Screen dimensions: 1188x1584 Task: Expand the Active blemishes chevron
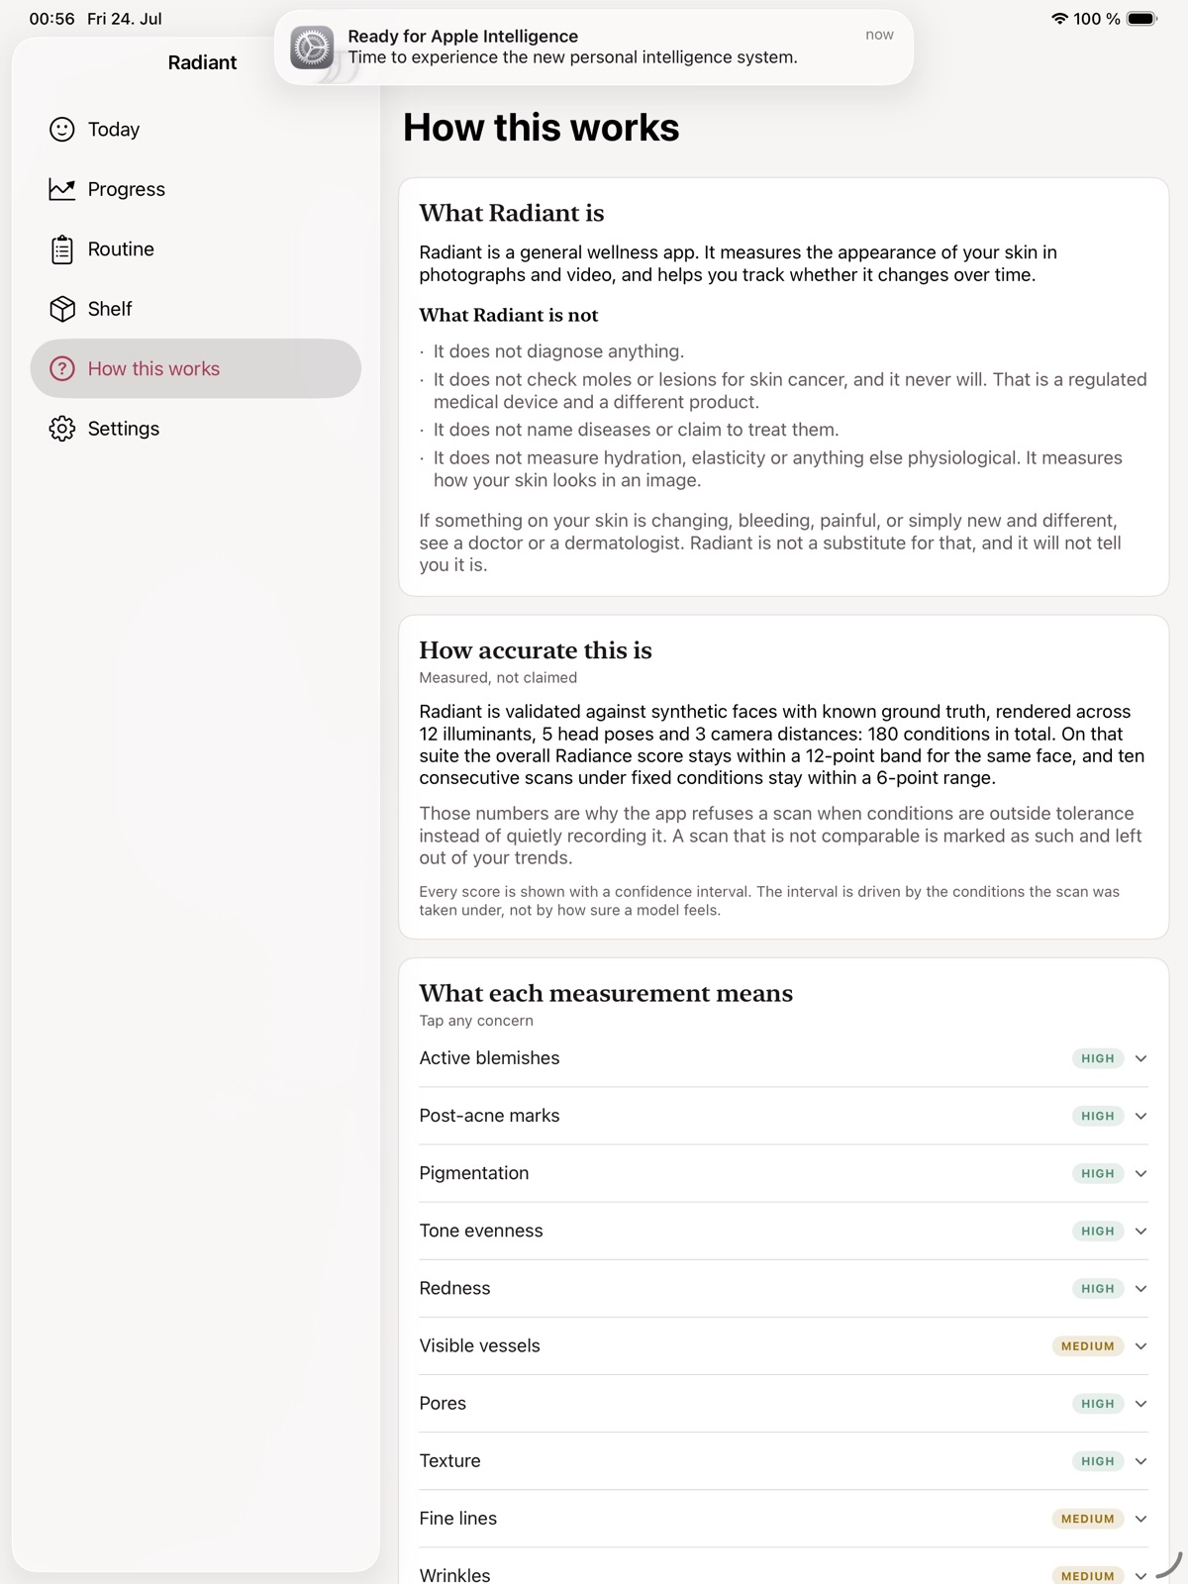coord(1141,1058)
